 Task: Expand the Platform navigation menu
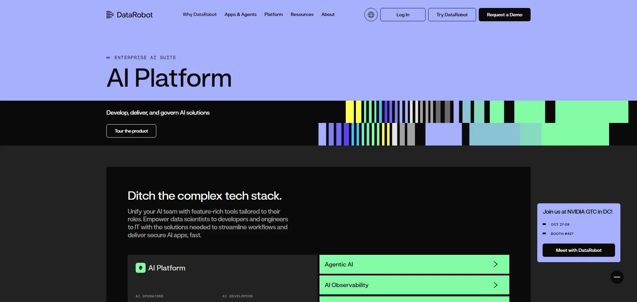pyautogui.click(x=273, y=15)
